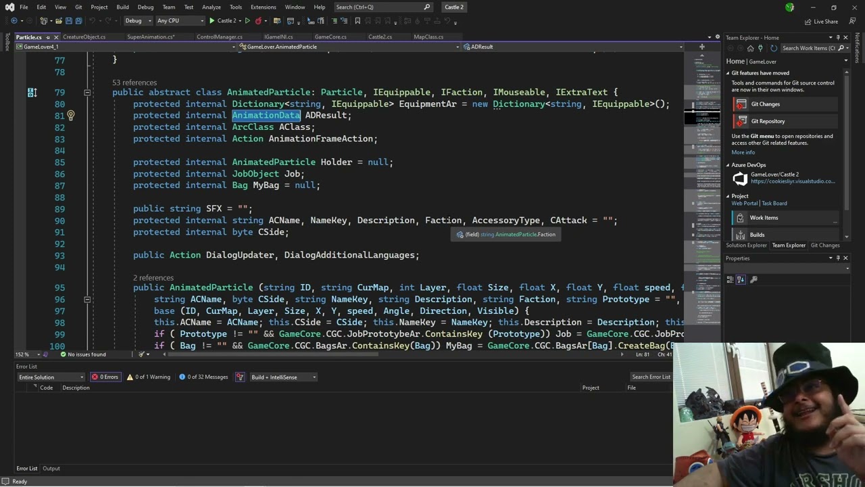Refresh Team Explorer with the refresh icon
Screen dimensions: 865x487
point(774,48)
